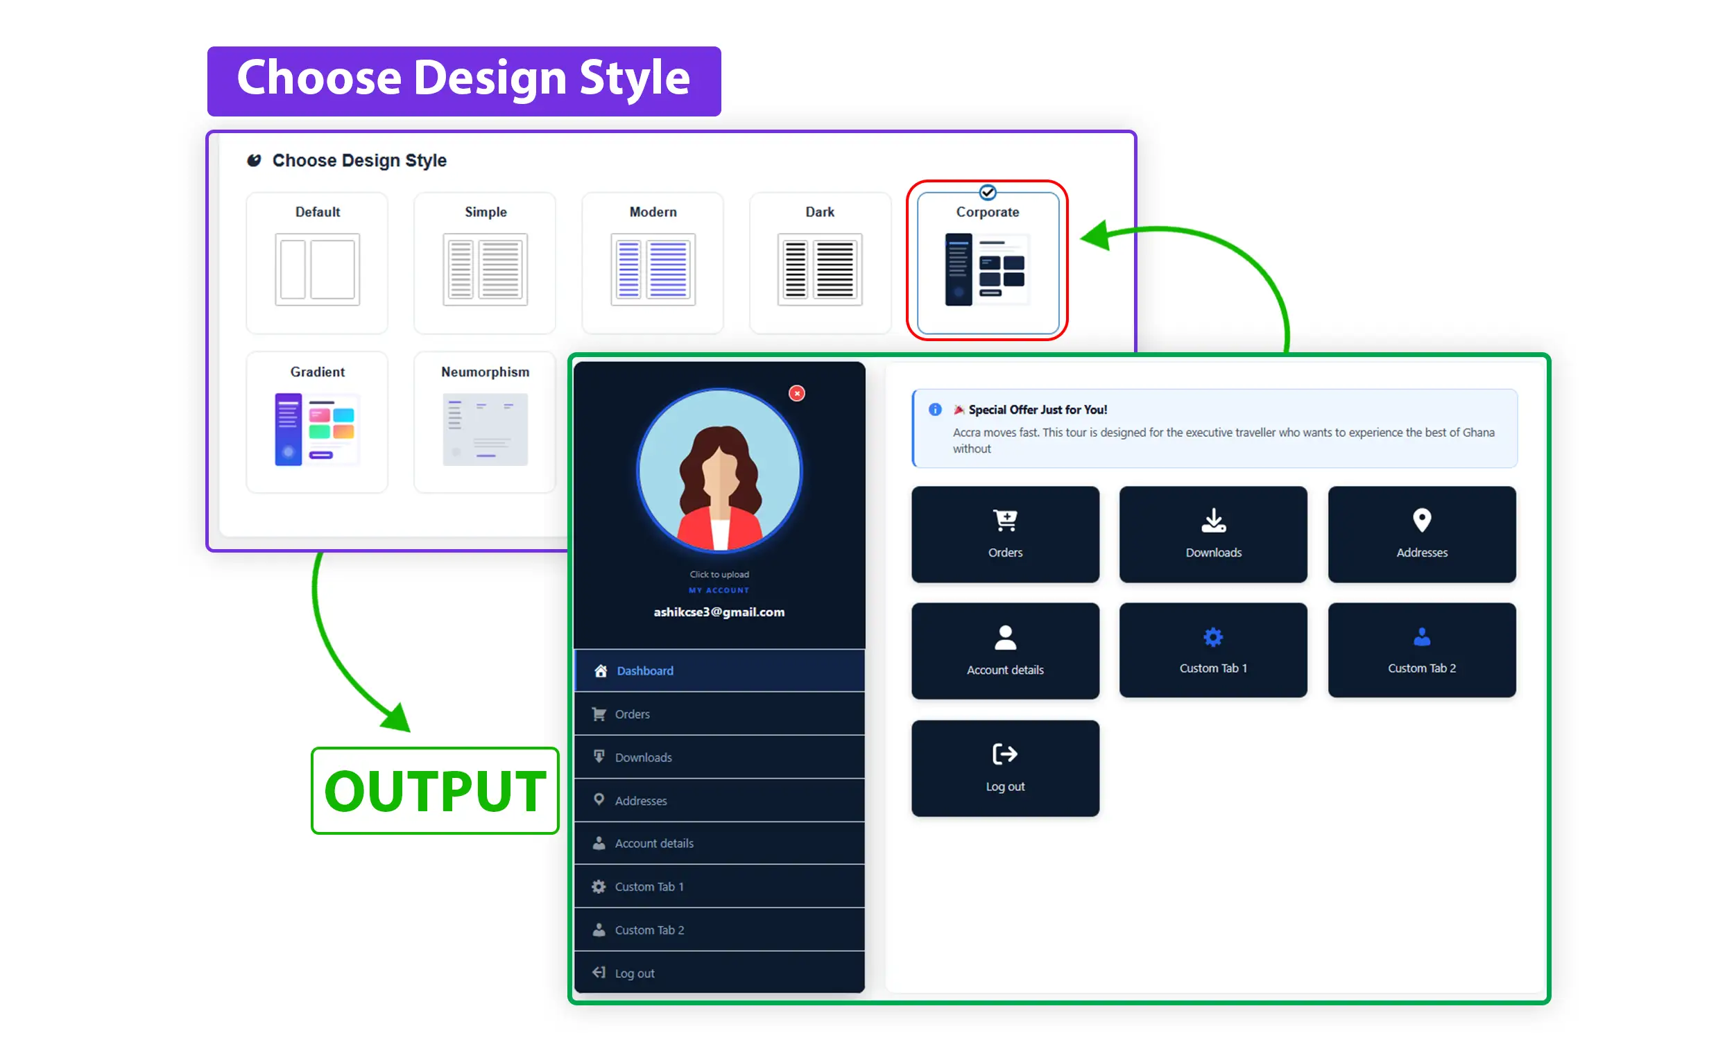1734x1040 pixels.
Task: Open the Orders dashboard tile
Action: coord(1004,534)
